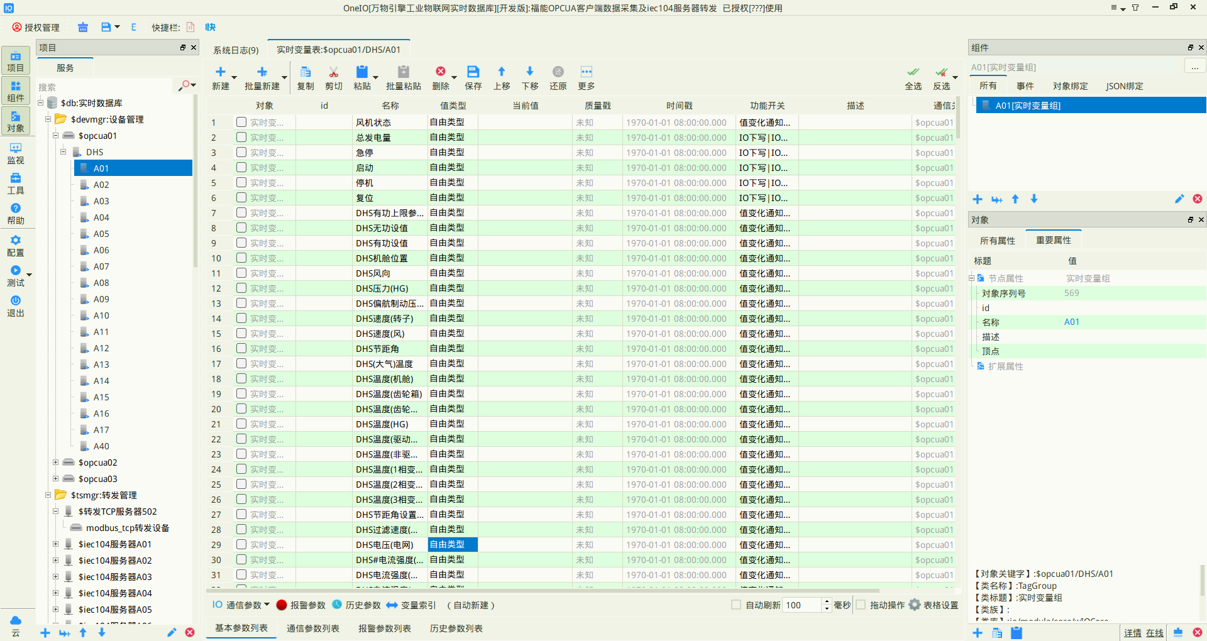Tick the checkbox for row 急停

point(241,152)
